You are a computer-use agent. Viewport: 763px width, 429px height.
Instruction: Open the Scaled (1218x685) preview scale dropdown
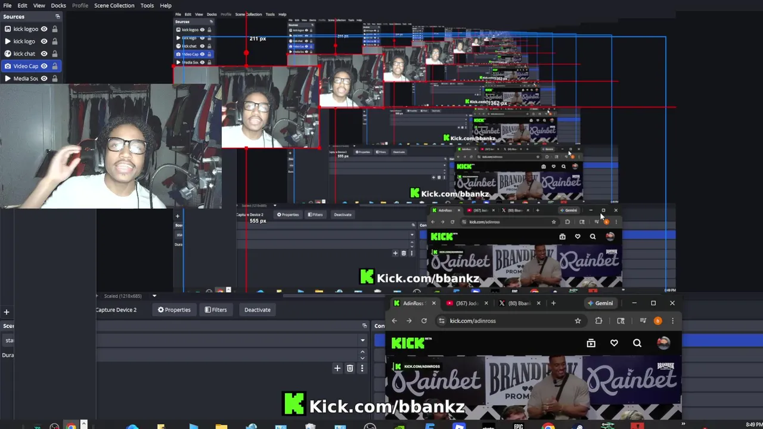pos(154,296)
